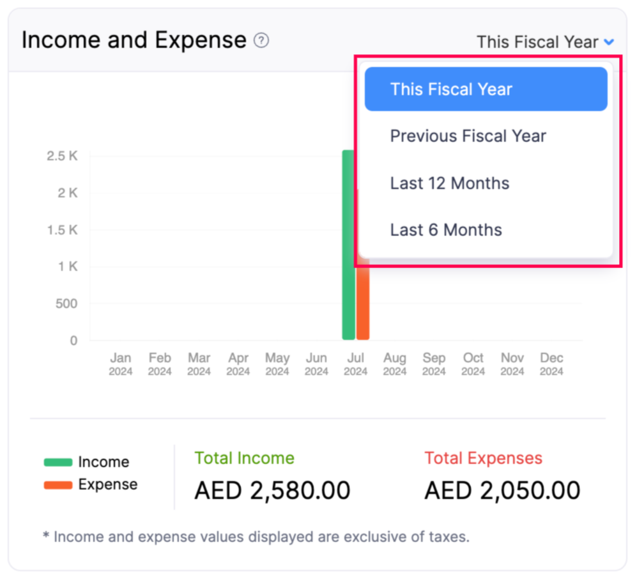Choose Last 12 Months option
The width and height of the screenshot is (637, 579).
point(449,183)
